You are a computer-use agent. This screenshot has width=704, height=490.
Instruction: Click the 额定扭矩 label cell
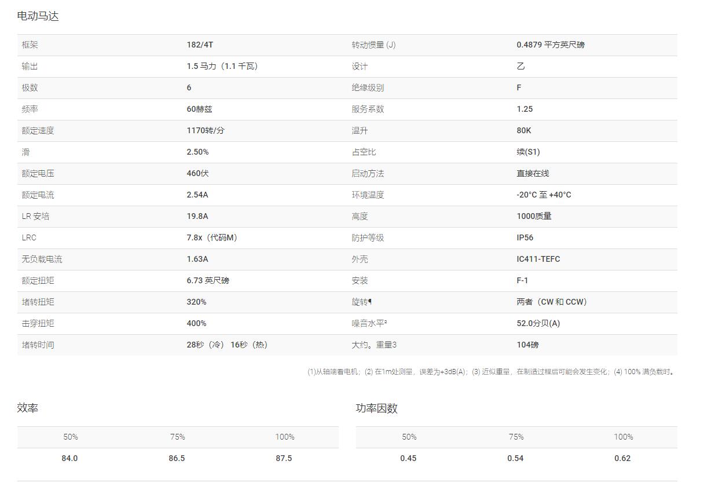pyautogui.click(x=38, y=280)
